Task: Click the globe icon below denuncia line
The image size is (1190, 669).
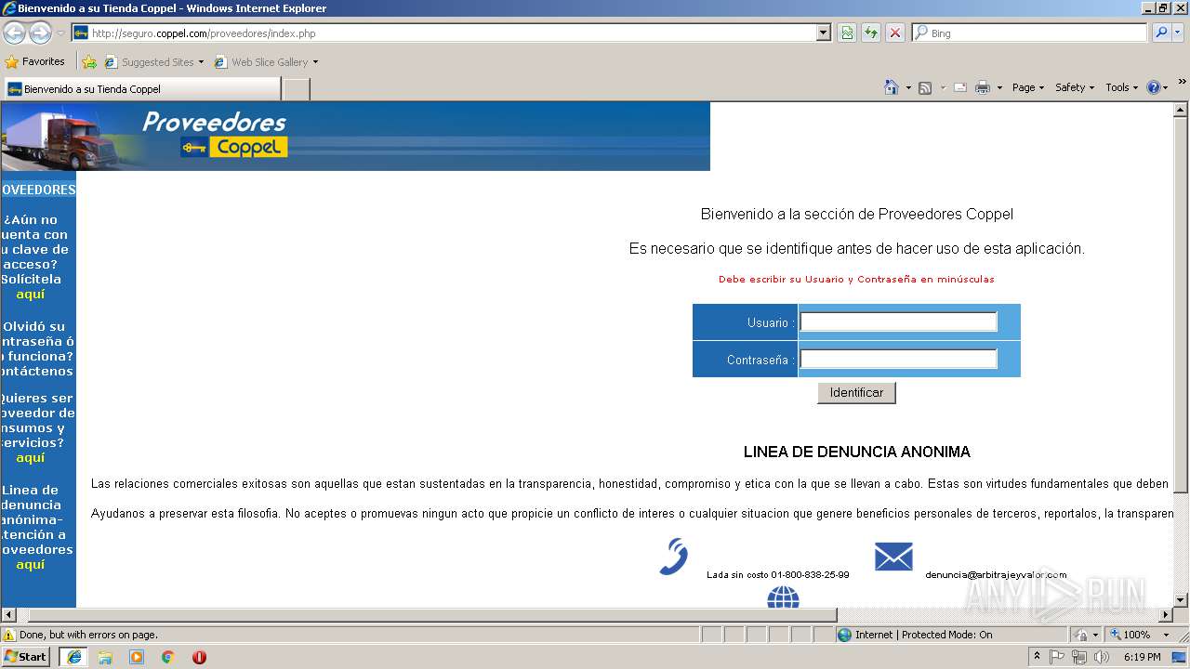Action: click(783, 597)
